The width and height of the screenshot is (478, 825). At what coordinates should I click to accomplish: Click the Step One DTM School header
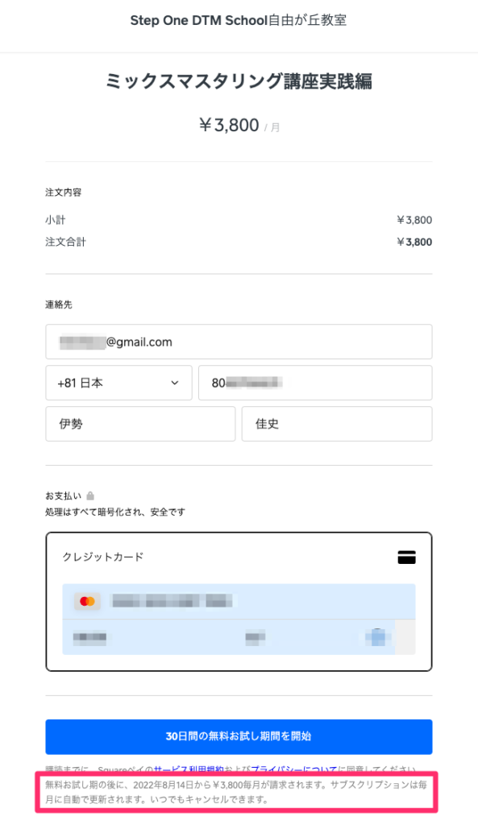pyautogui.click(x=239, y=20)
